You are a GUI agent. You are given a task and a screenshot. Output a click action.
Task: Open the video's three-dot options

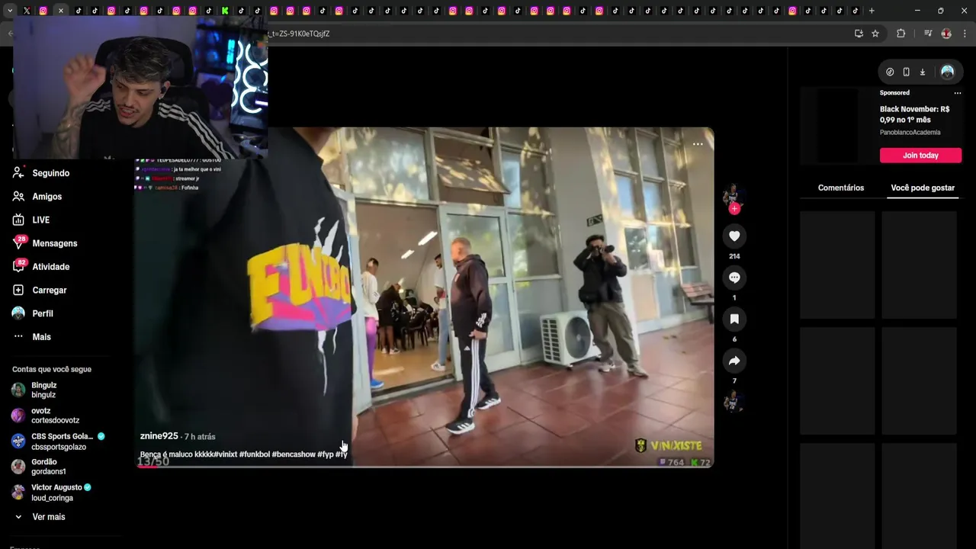[x=698, y=144]
